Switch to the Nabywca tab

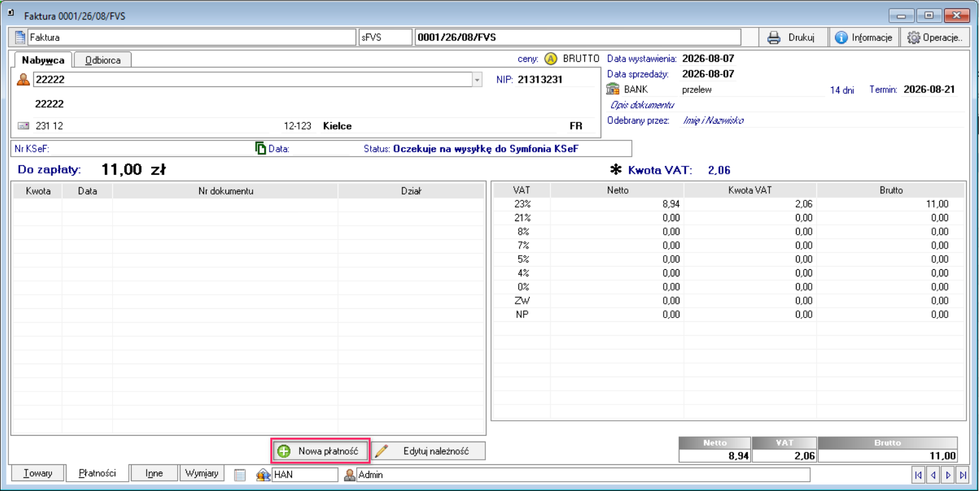pos(43,60)
